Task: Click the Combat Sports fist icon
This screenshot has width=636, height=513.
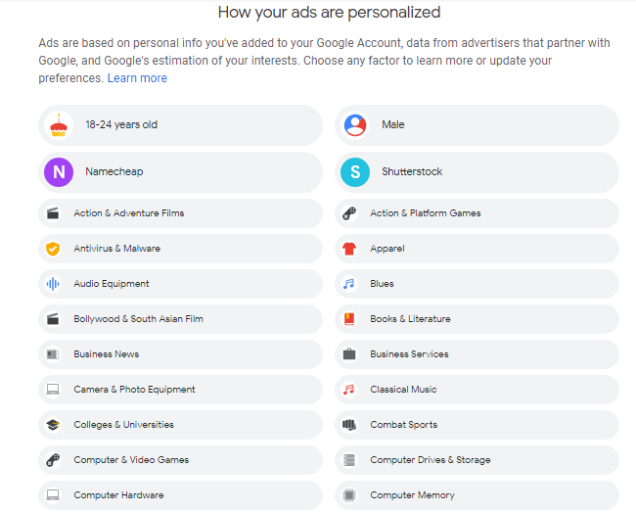Action: (349, 425)
